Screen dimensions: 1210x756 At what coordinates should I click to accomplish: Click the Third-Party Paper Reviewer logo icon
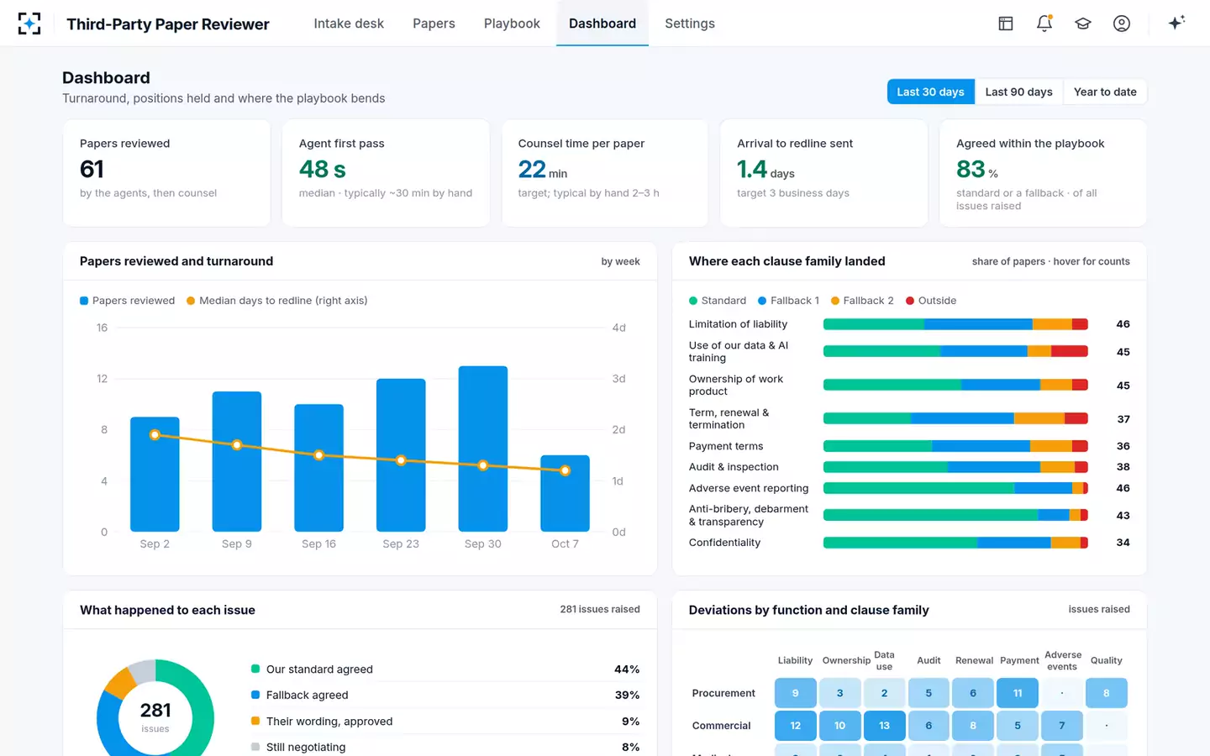pyautogui.click(x=29, y=24)
